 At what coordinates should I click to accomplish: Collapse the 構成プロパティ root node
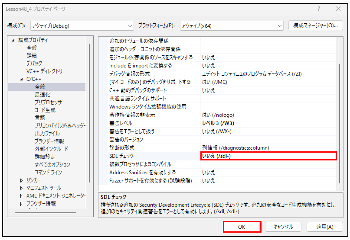[13, 40]
